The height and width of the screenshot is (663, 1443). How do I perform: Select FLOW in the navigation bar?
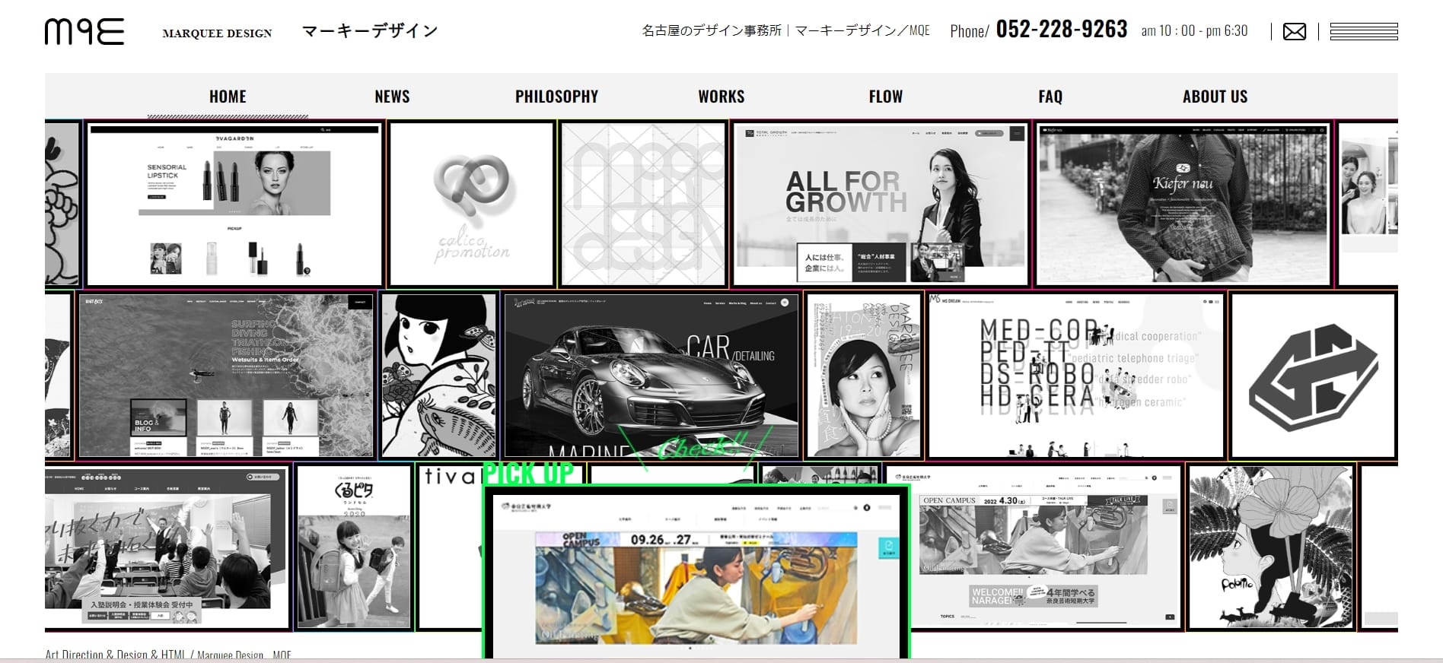[886, 97]
